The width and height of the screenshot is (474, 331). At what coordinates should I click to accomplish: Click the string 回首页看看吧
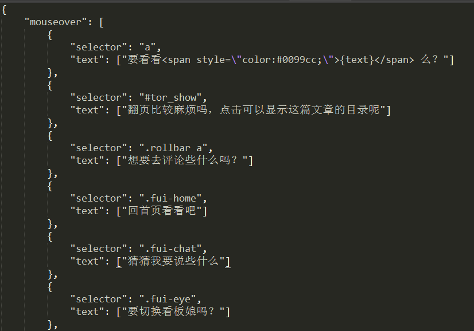[x=162, y=211]
